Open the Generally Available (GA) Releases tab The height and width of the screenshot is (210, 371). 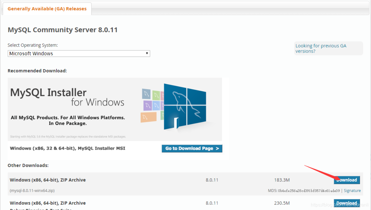pos(47,9)
